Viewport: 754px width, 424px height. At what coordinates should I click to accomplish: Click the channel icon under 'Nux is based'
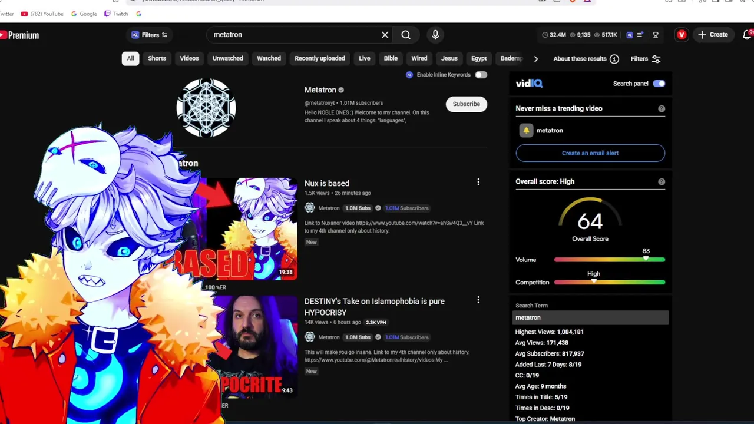[x=309, y=208]
